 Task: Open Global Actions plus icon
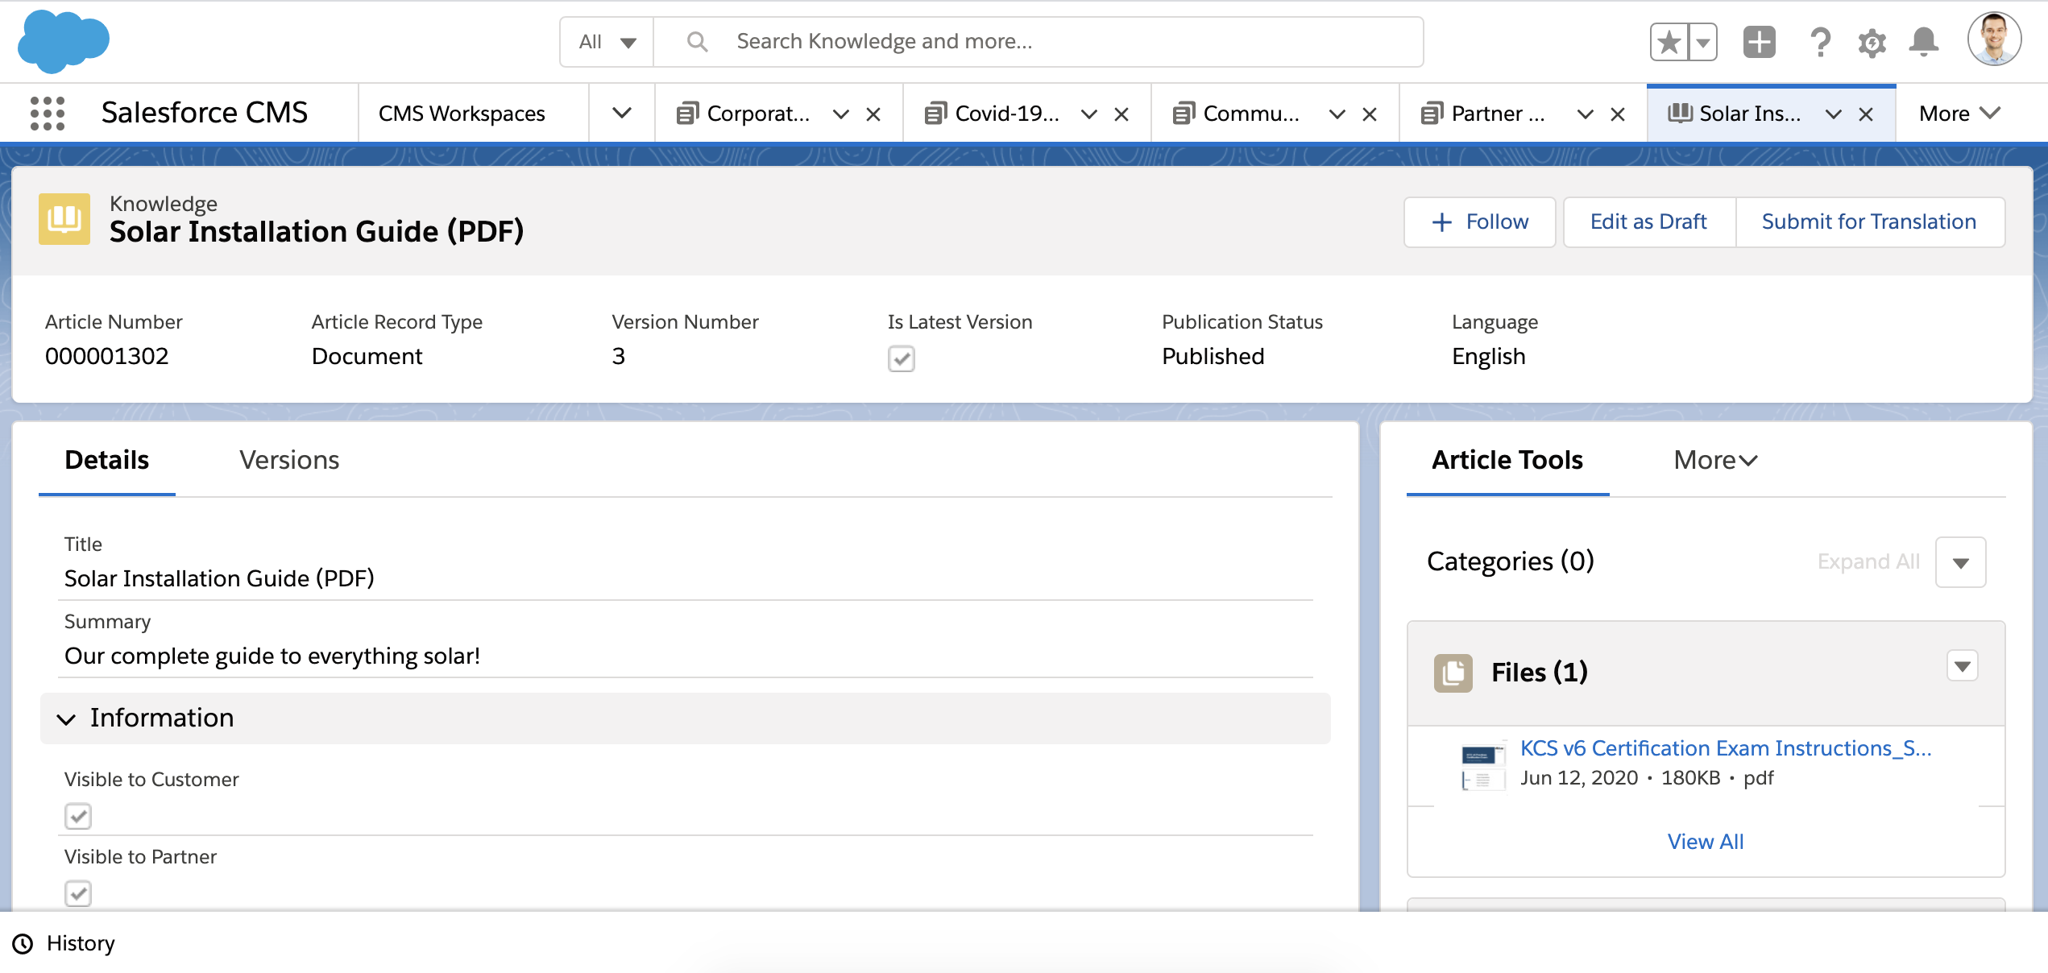1759,42
